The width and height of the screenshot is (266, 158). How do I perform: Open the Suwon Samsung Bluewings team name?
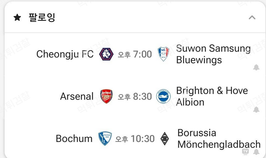(x=214, y=54)
